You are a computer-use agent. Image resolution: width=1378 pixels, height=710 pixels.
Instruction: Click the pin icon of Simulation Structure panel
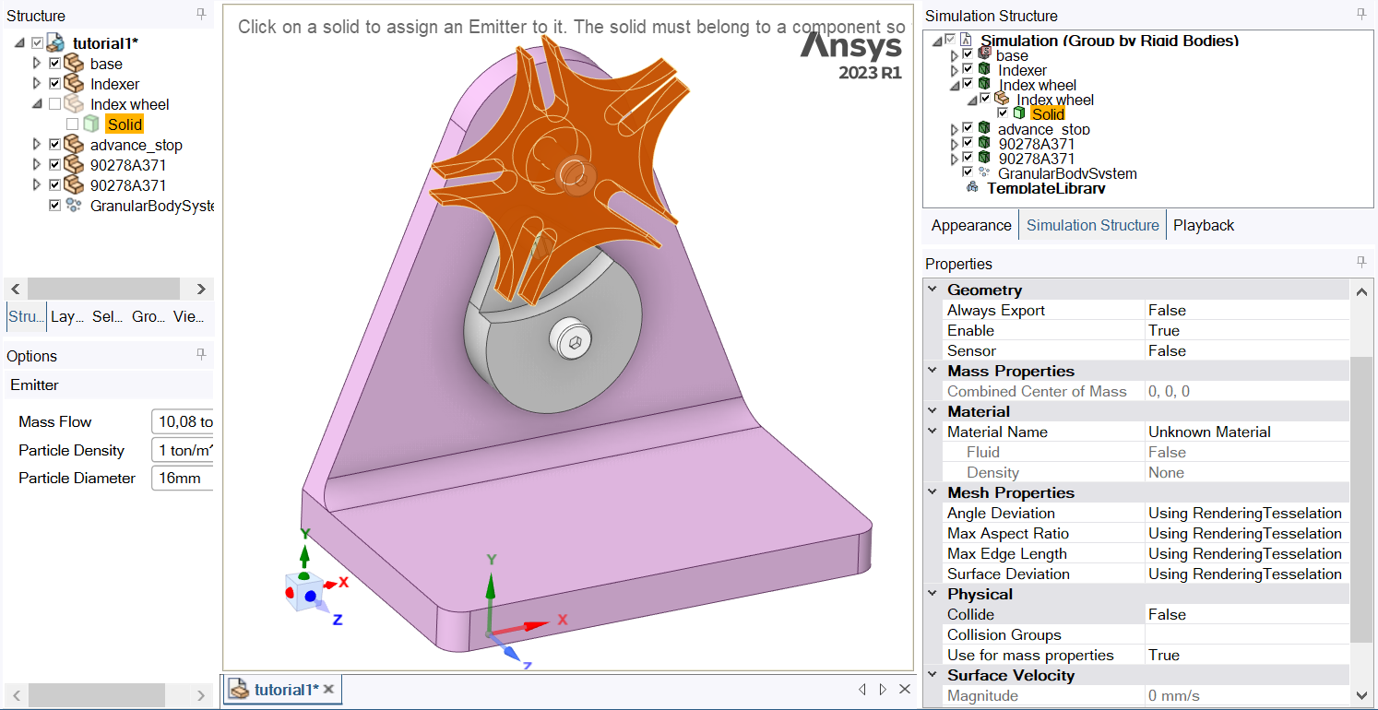tap(1360, 15)
